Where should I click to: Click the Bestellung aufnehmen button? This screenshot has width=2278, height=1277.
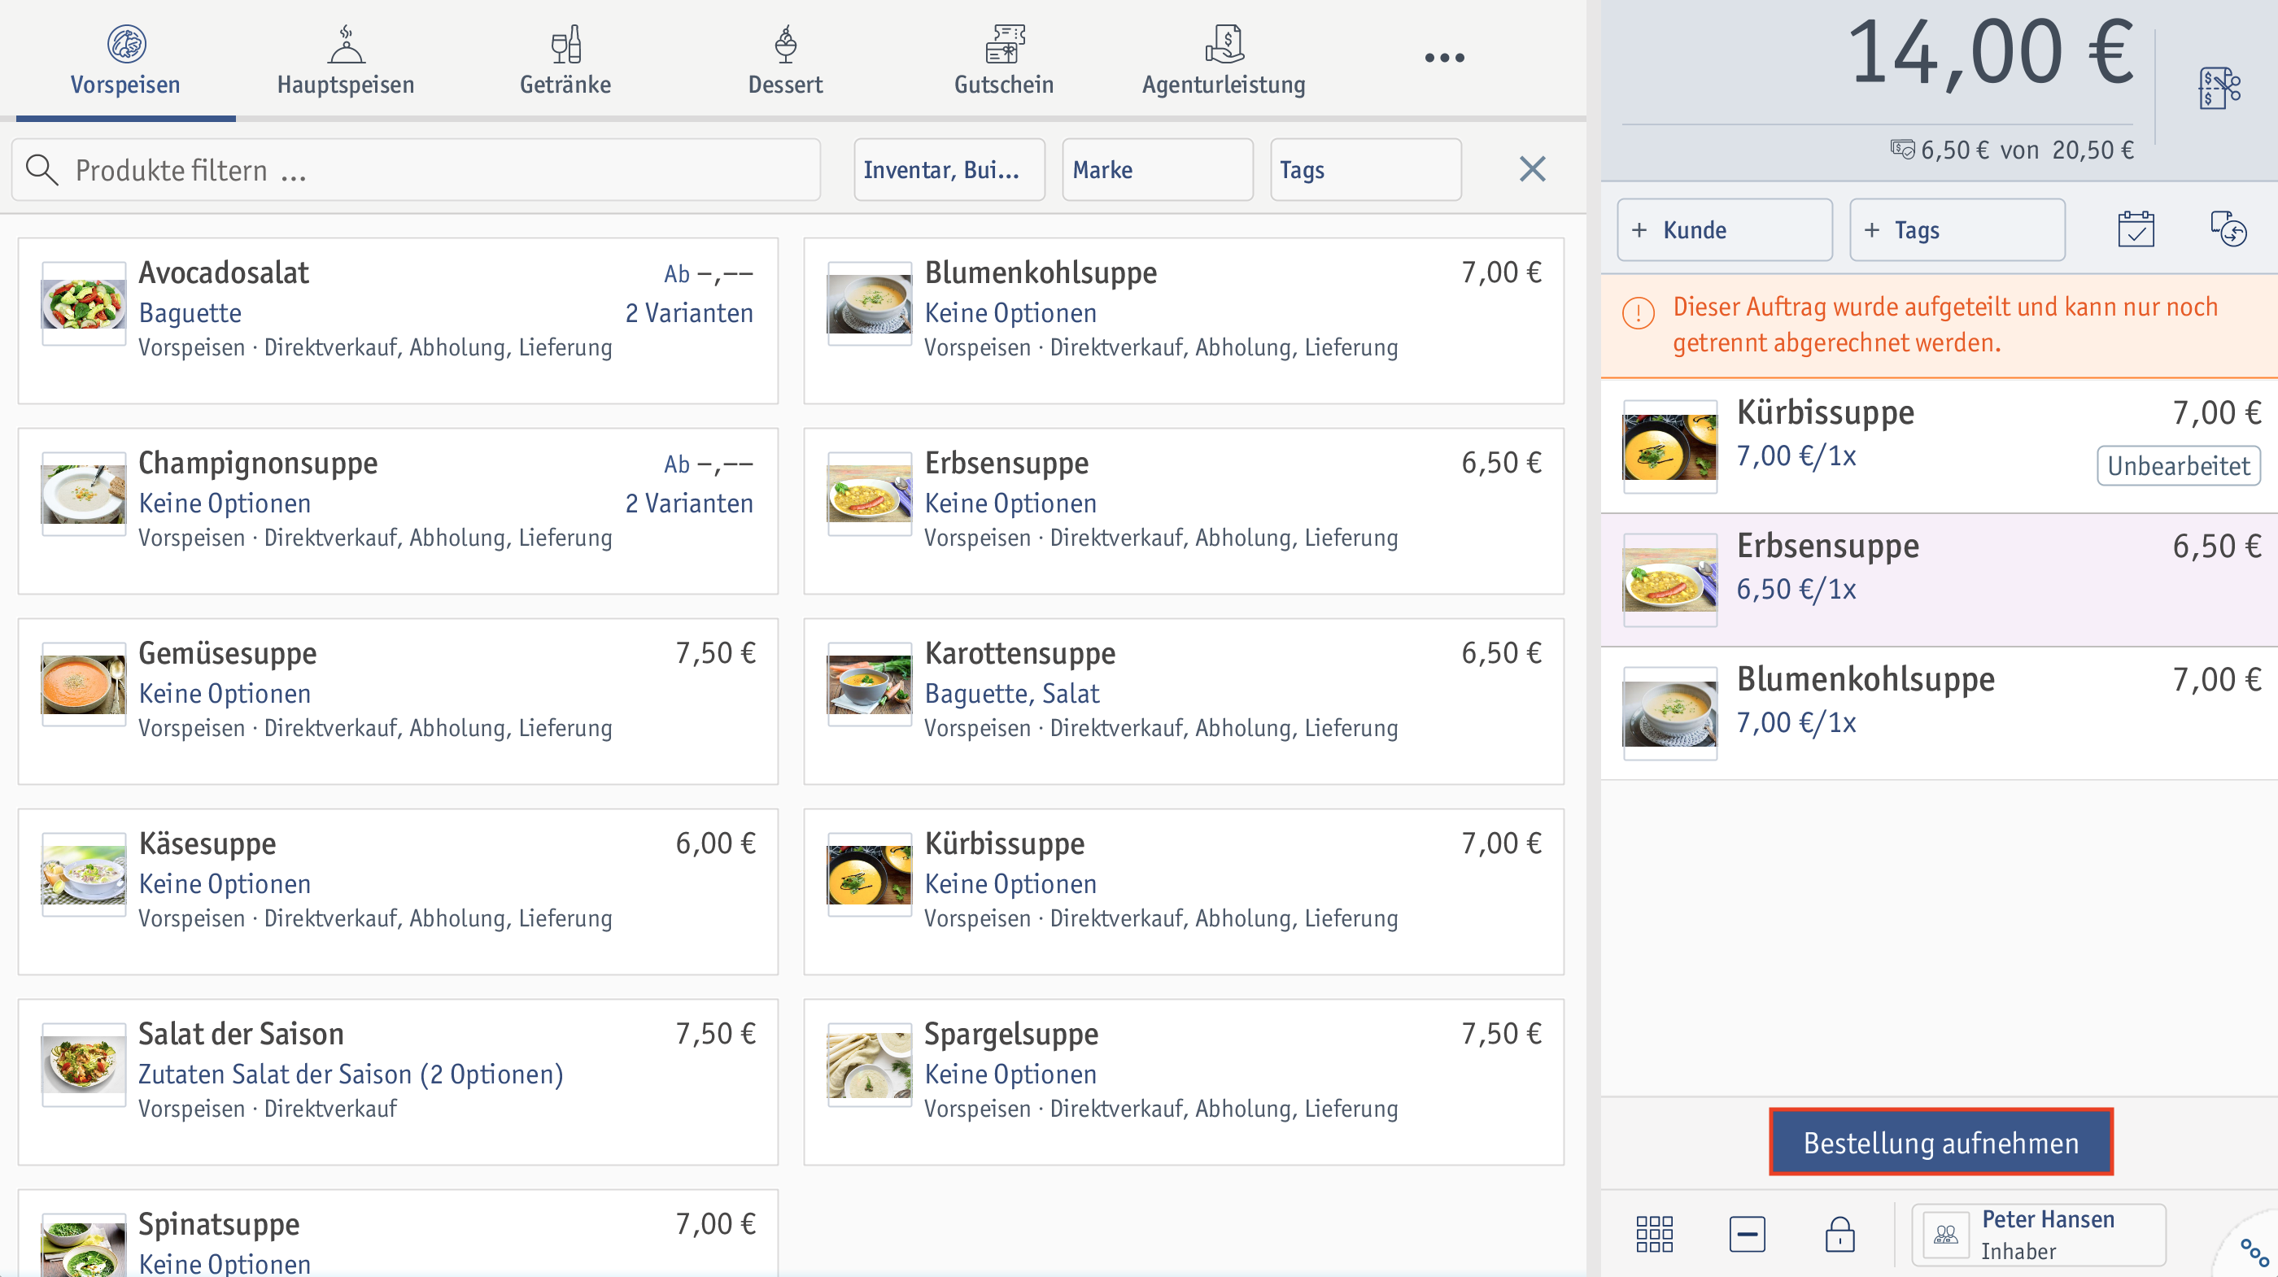point(1941,1142)
